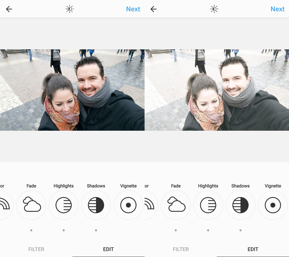The width and height of the screenshot is (289, 257).
Task: Select the Fade cloud icon on left screen
Action: click(31, 205)
